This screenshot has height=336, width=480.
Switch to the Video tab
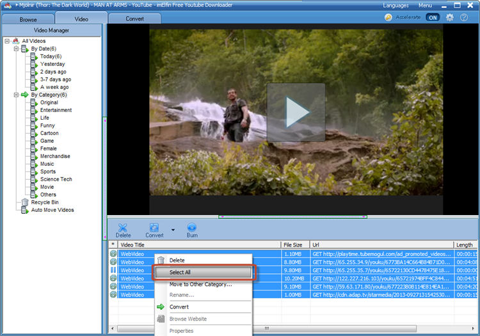(81, 19)
